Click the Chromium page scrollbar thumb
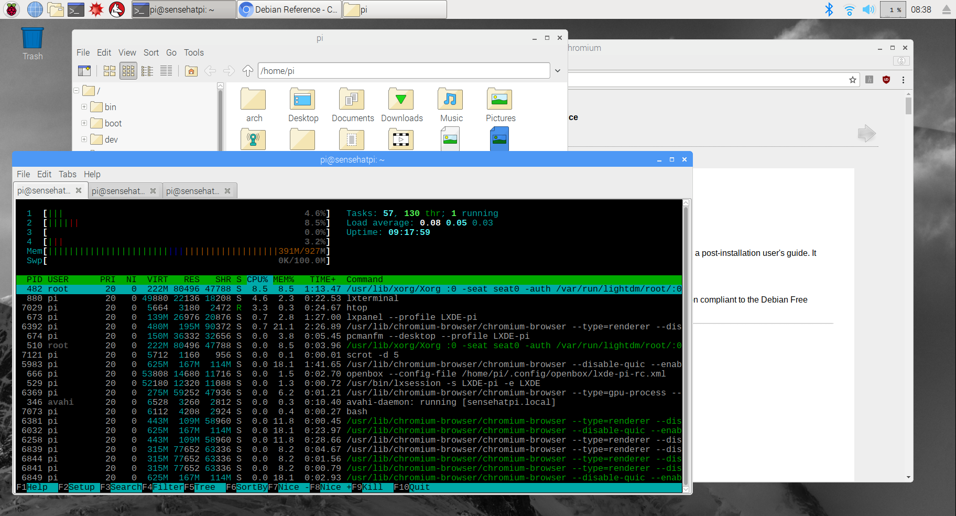This screenshot has height=516, width=956. click(x=908, y=105)
